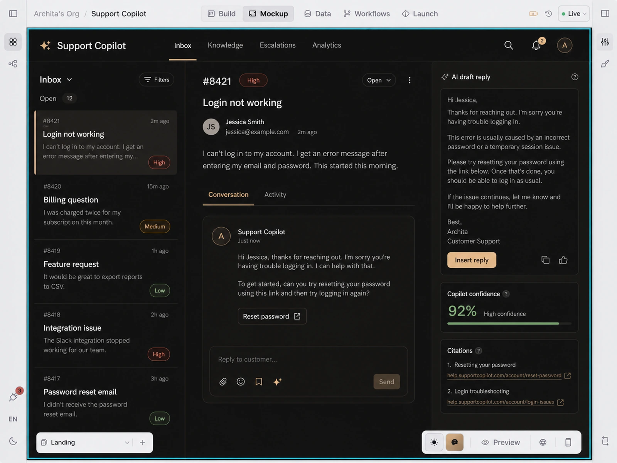The height and width of the screenshot is (463, 617).
Task: Open help.supportcopilot.com/account/login-issues link
Action: (x=501, y=402)
